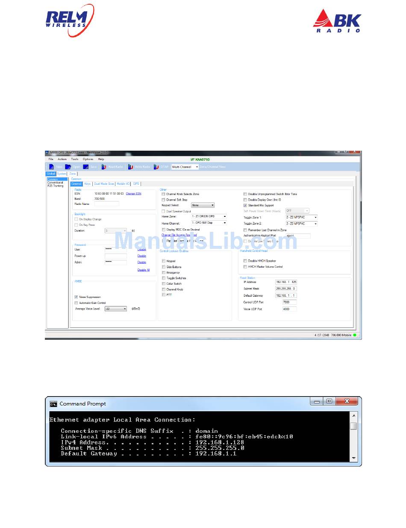Click the Change ESN link
The height and width of the screenshot is (528, 406).
click(x=133, y=194)
